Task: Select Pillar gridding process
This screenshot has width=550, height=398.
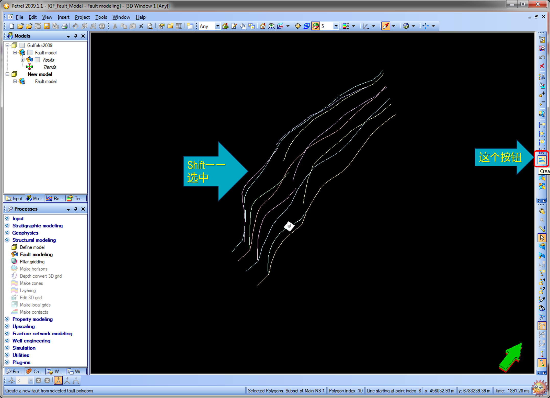Action: pos(32,261)
